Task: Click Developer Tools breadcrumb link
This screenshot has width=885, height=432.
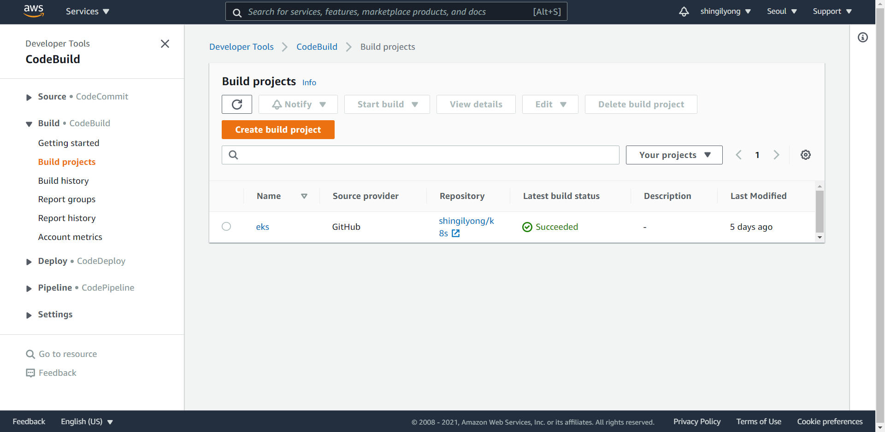Action: click(x=242, y=47)
